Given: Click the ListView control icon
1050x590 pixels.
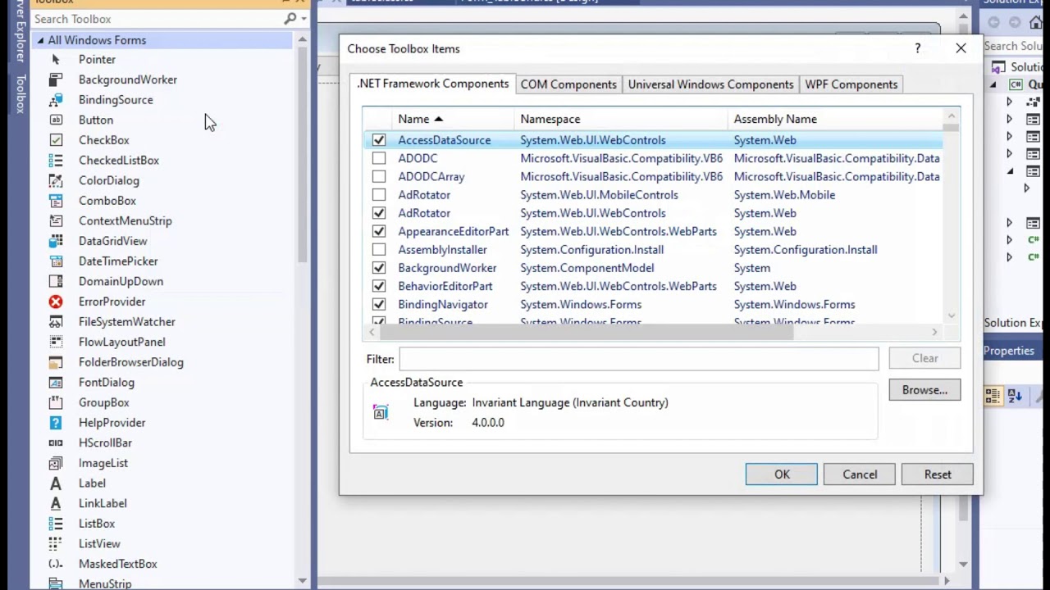Looking at the screenshot, I should 56,543.
